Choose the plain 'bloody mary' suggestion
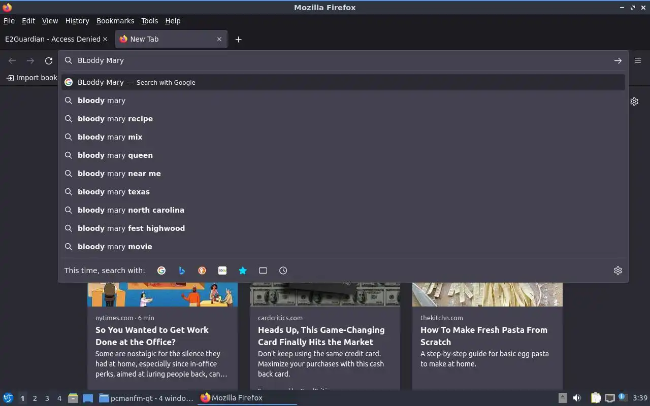 click(343, 100)
